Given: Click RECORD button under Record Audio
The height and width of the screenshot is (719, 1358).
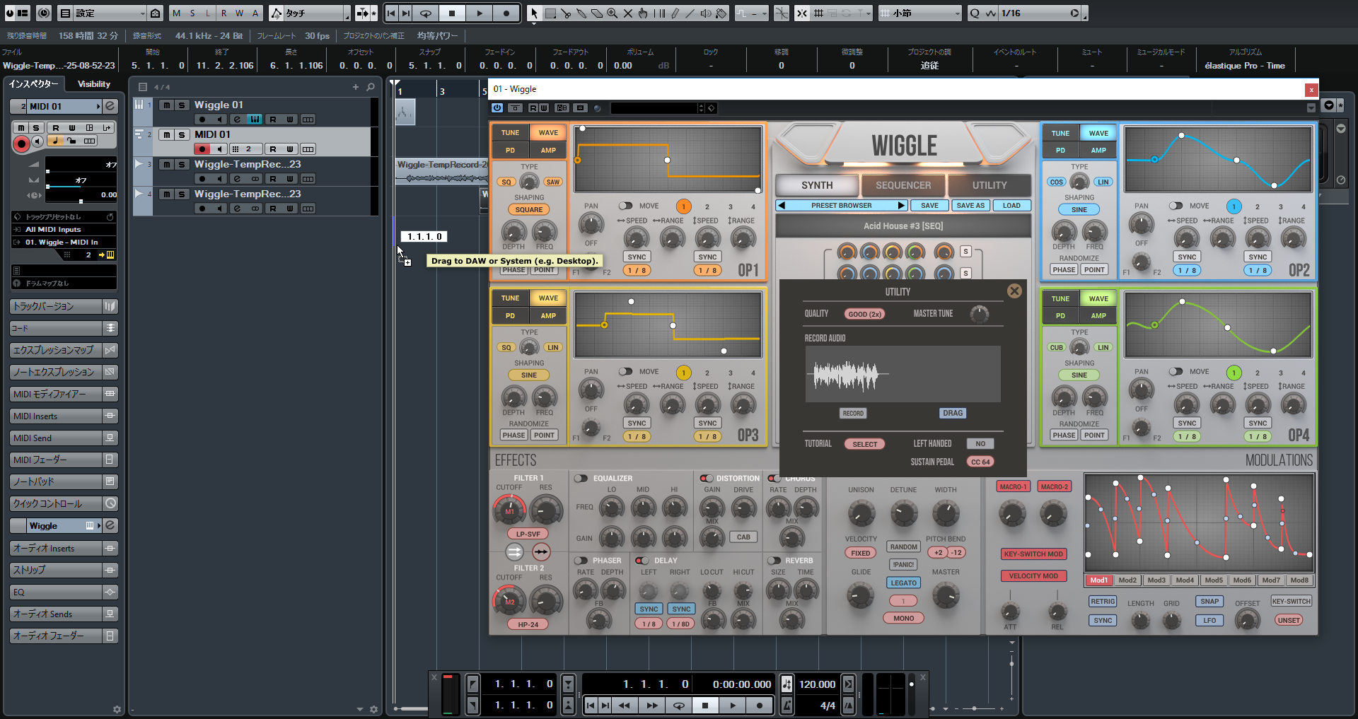Looking at the screenshot, I should pos(853,414).
